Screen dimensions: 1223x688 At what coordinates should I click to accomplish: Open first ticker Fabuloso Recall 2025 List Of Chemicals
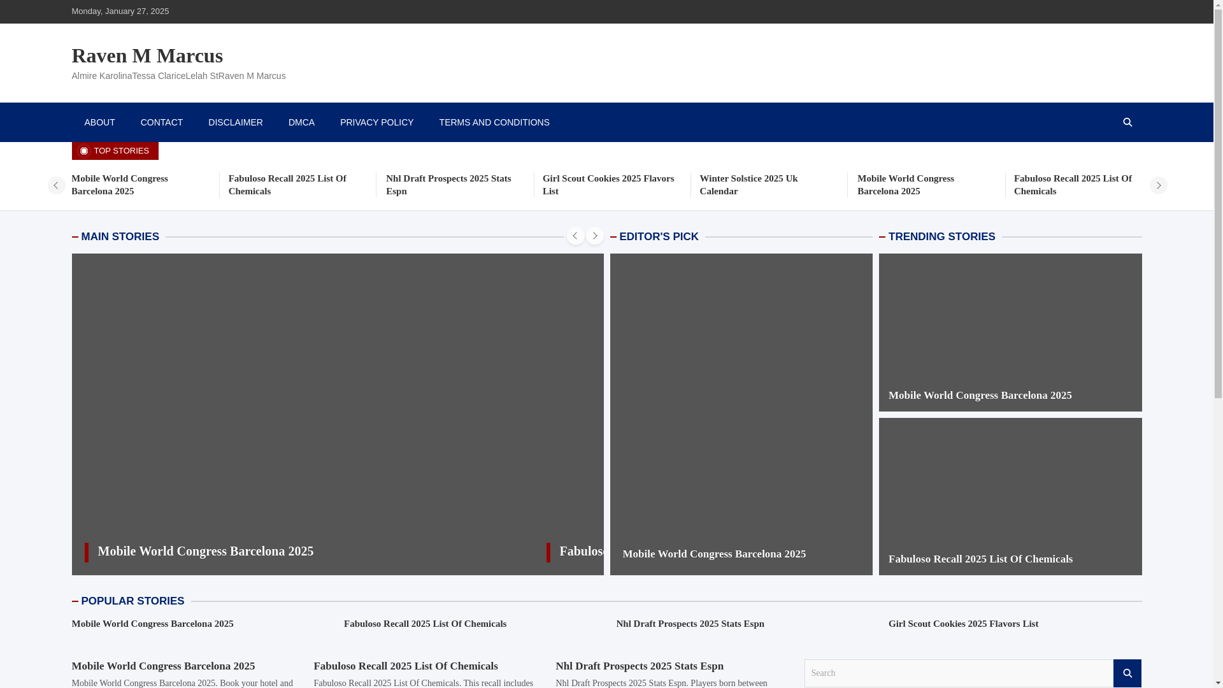[287, 185]
